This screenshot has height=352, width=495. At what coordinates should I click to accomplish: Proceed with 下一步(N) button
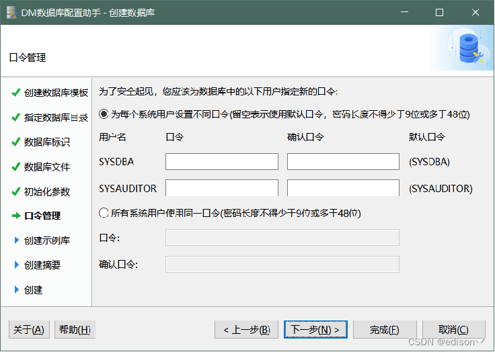coord(315,330)
